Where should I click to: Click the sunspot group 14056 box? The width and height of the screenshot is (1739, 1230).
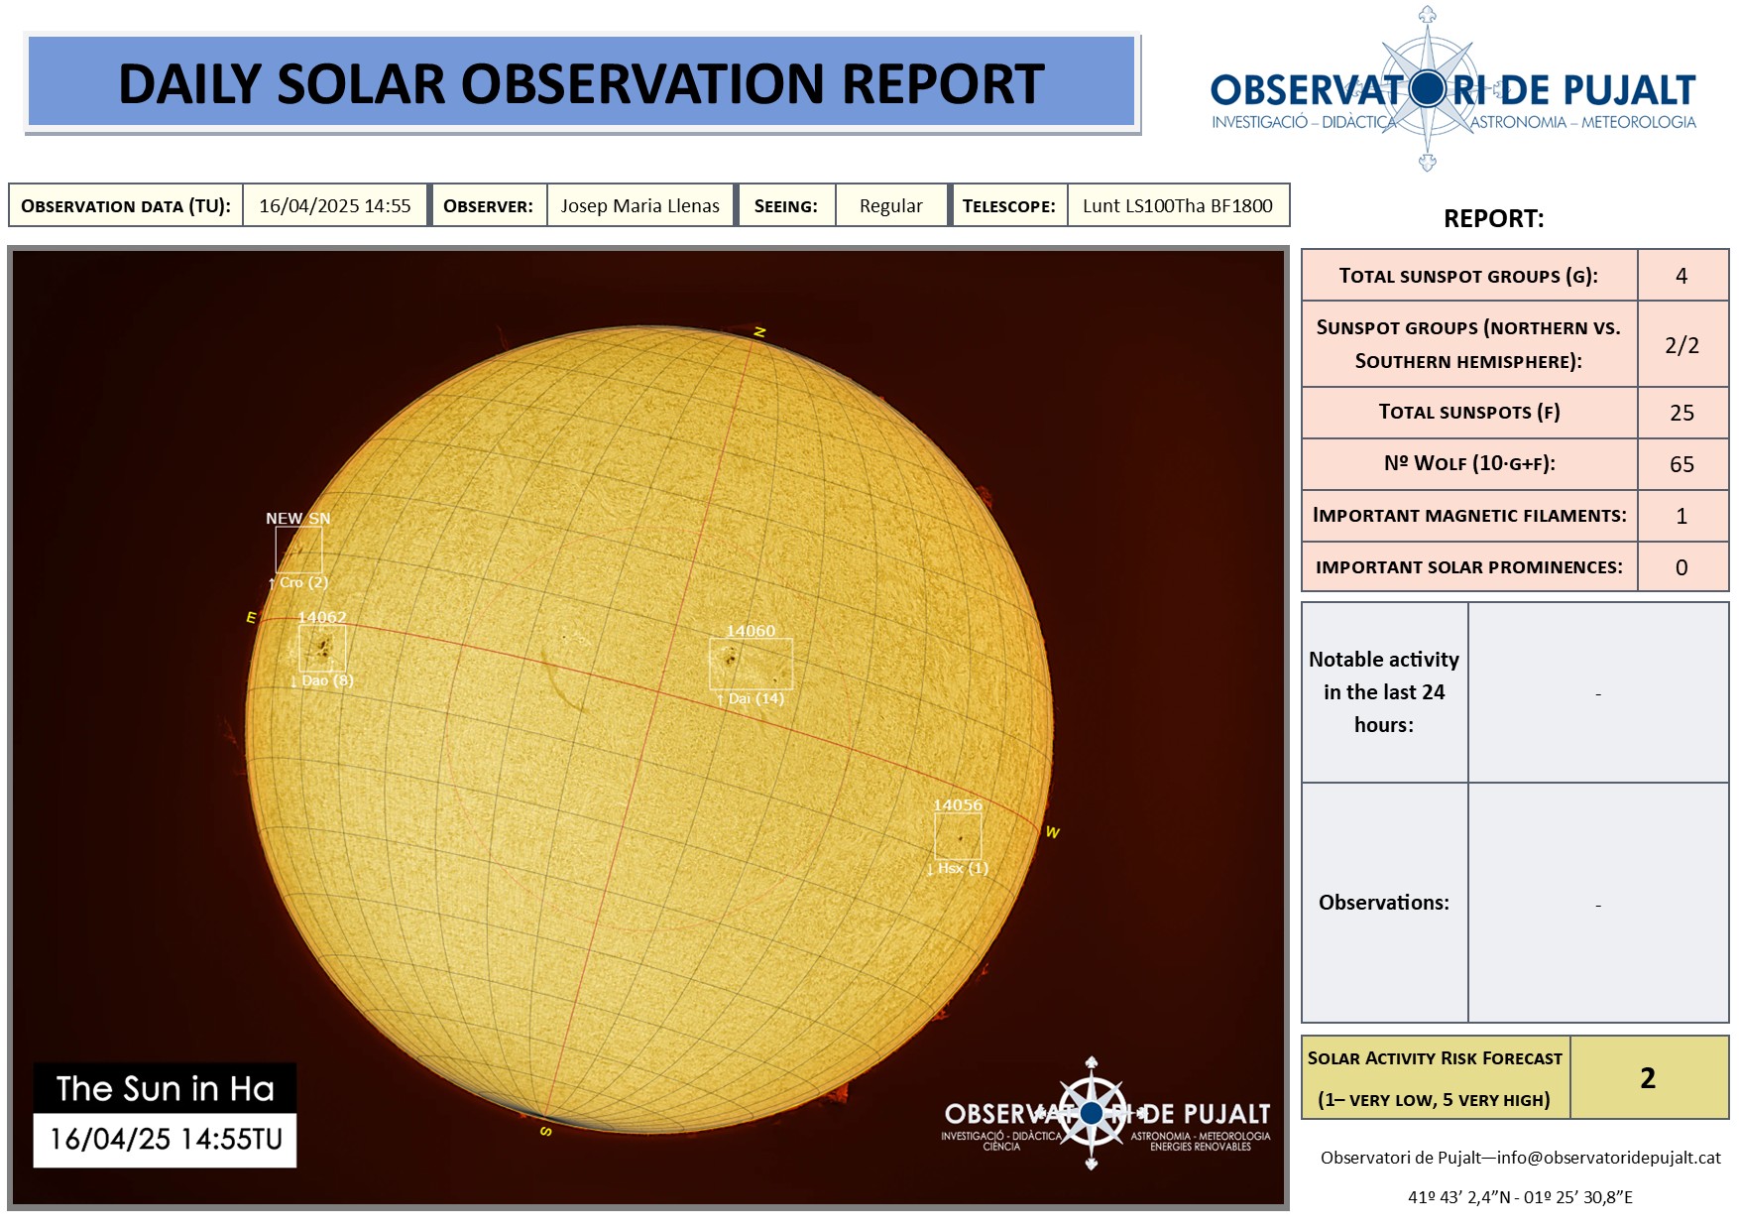point(958,836)
